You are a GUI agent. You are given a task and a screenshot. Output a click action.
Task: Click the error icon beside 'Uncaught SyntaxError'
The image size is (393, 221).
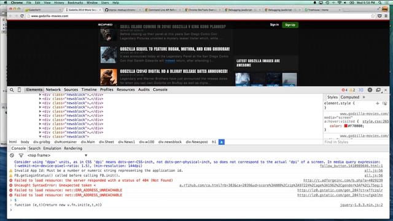[11, 185]
